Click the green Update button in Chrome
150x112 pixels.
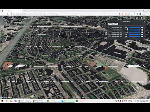145,14
